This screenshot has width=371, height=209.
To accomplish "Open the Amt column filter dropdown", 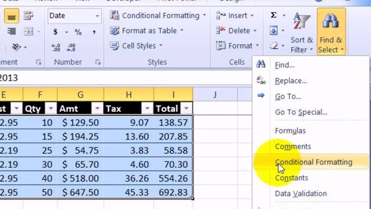I will [x=97, y=109].
